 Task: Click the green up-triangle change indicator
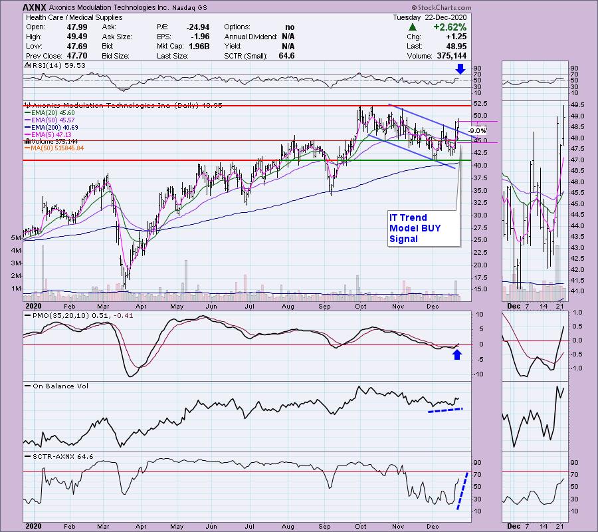coord(412,27)
